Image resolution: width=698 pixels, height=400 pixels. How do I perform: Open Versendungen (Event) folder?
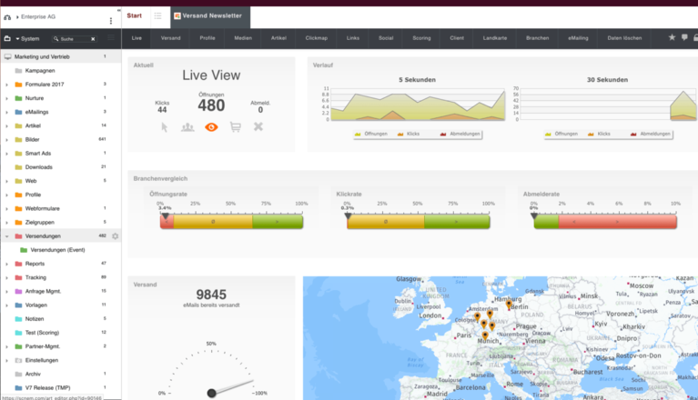pyautogui.click(x=57, y=250)
